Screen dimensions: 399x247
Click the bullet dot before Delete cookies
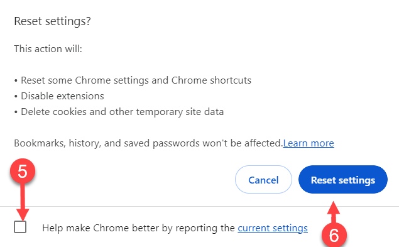[x=16, y=113]
